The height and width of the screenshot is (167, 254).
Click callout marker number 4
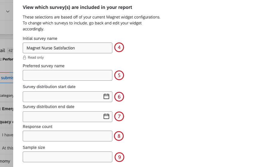click(x=119, y=48)
